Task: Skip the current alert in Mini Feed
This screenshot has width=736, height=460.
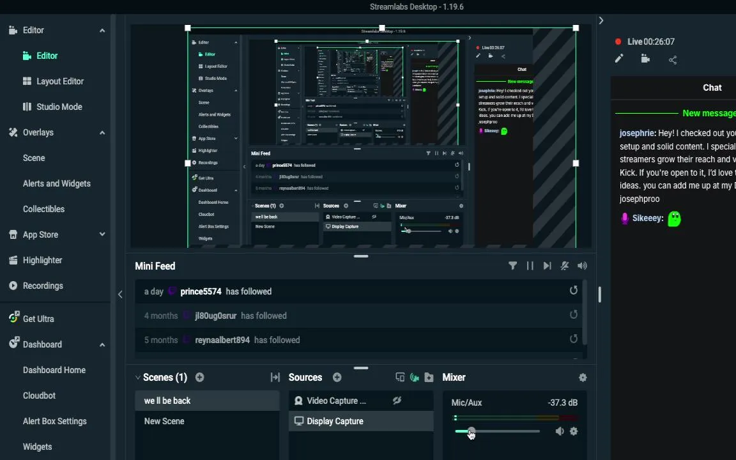Action: (547, 266)
